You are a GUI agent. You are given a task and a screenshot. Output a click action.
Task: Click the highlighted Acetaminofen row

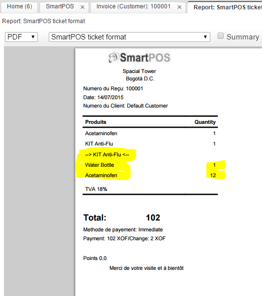click(150, 175)
